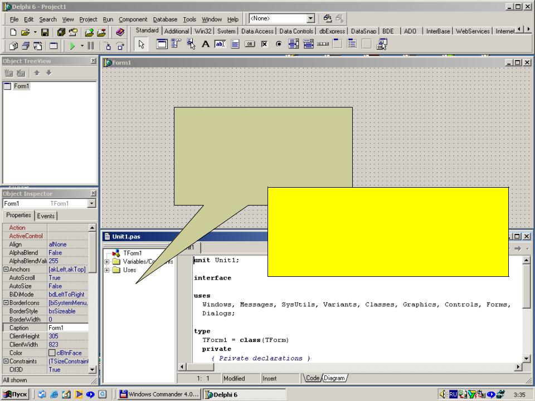
Task: Click the Trace Into debug icon
Action: pos(108,45)
